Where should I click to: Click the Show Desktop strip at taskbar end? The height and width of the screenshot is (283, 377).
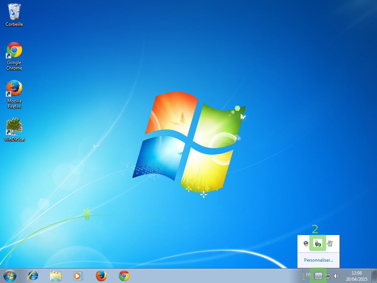[x=374, y=276]
